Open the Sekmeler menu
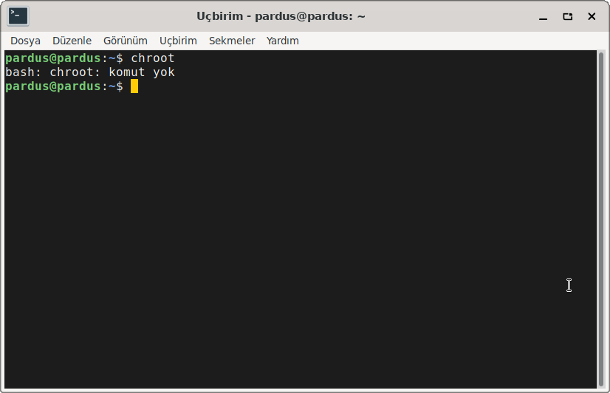This screenshot has height=393, width=610. (232, 41)
